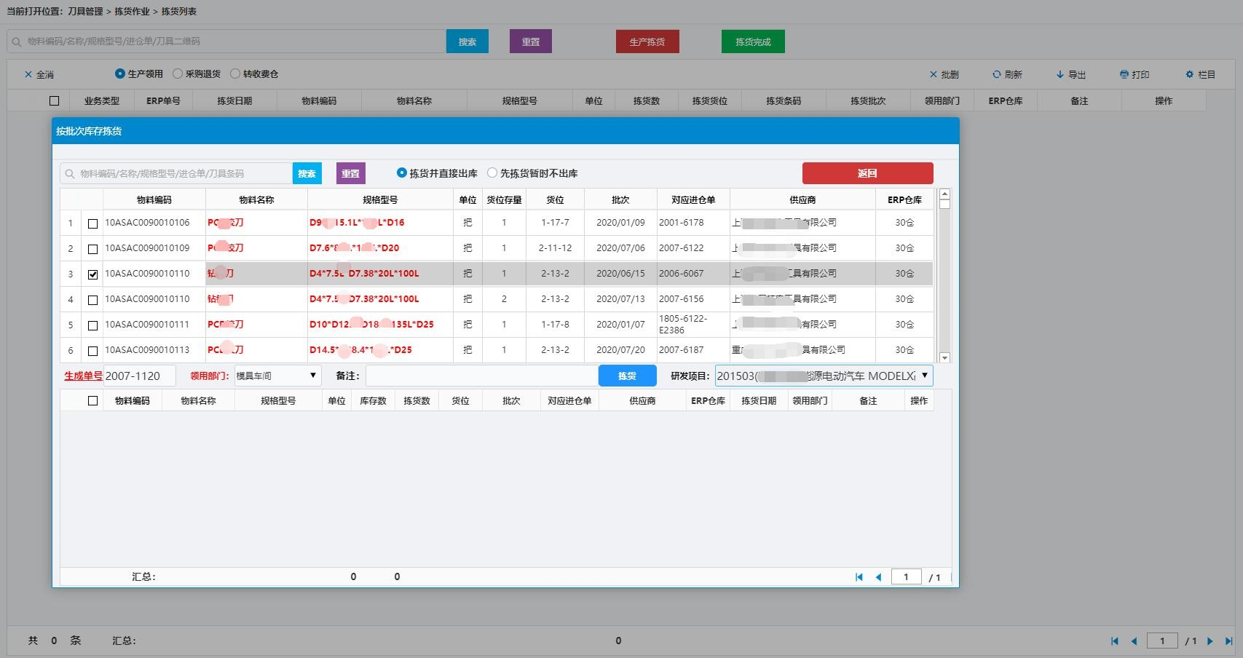Choose 先拣货暂时不出库 option
1243x658 pixels.
[x=492, y=173]
